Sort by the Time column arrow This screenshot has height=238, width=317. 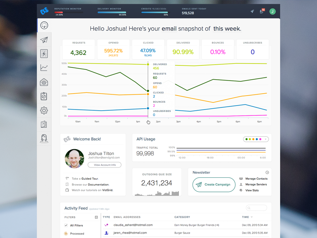coord(252,217)
